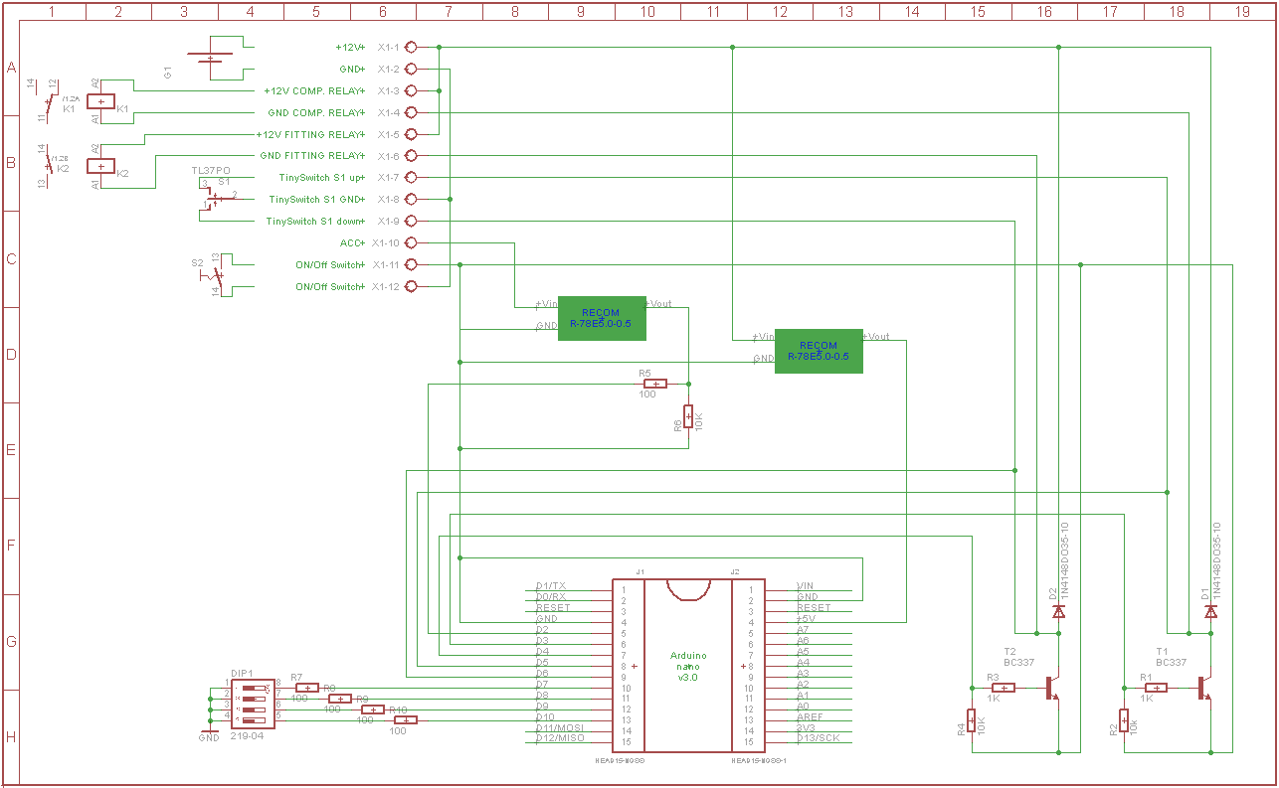This screenshot has height=788, width=1279.
Task: Click the "ON/Off Switch+" label at X1-11
Action: [330, 265]
